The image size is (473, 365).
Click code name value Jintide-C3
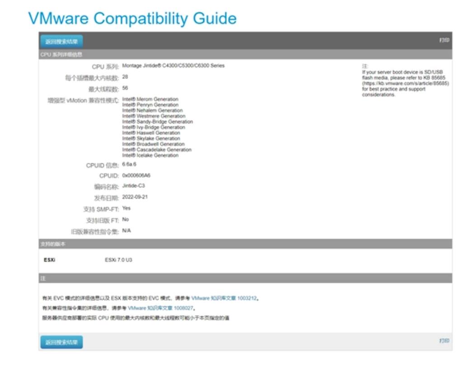coord(133,186)
